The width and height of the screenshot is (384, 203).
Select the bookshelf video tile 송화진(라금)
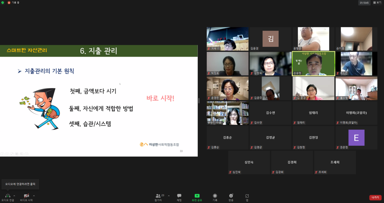228,113
